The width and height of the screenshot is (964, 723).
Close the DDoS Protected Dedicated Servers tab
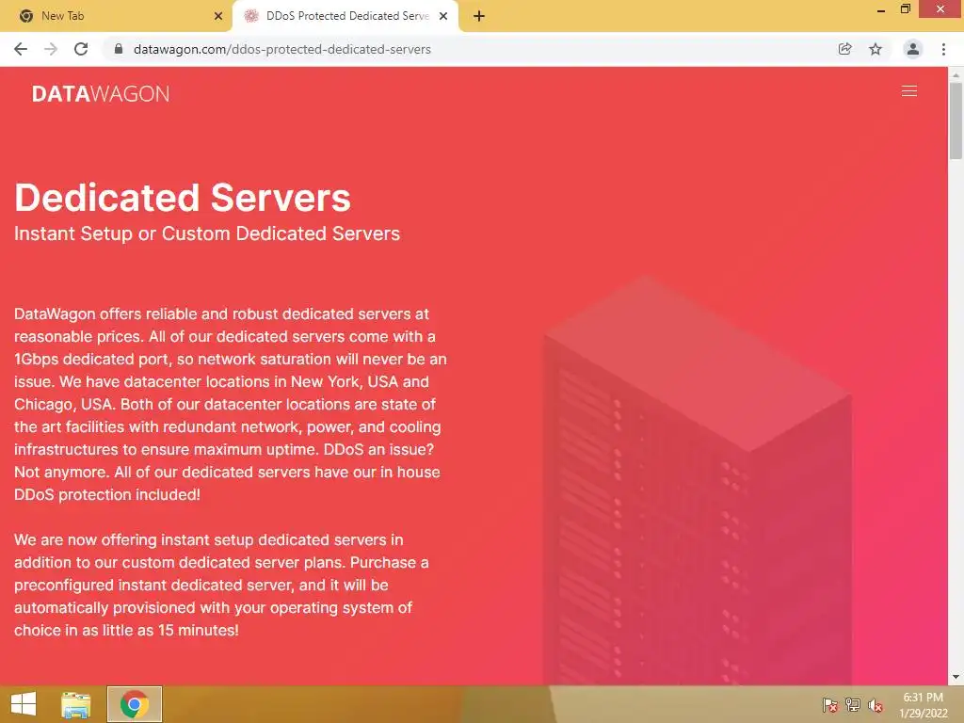pos(443,16)
